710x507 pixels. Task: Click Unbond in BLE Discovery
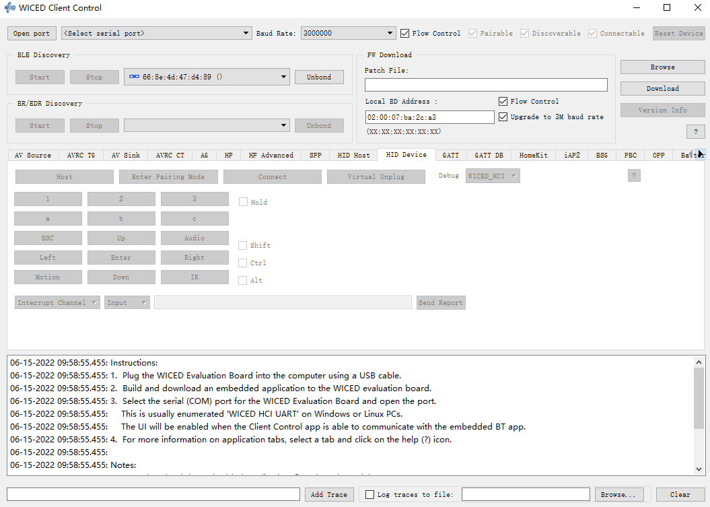point(319,77)
